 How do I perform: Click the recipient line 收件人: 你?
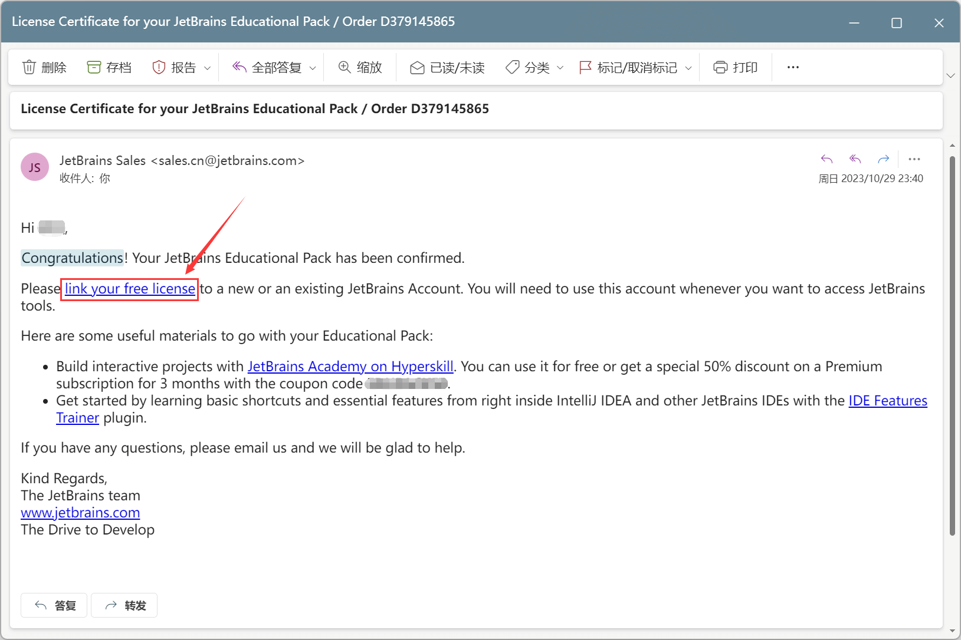[x=85, y=178]
